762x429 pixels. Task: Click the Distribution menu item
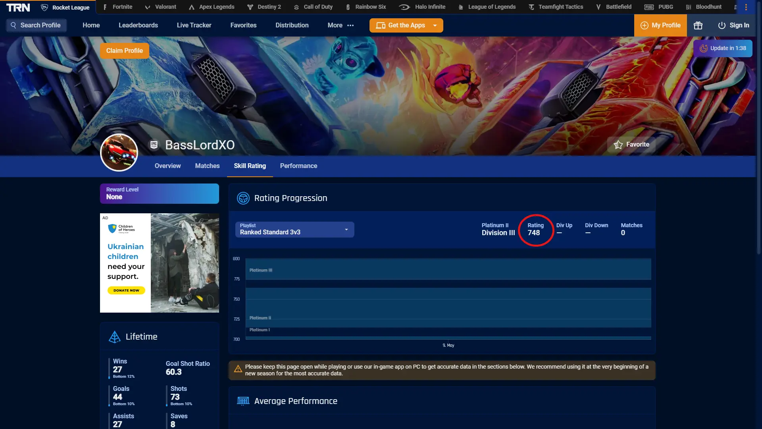(292, 25)
